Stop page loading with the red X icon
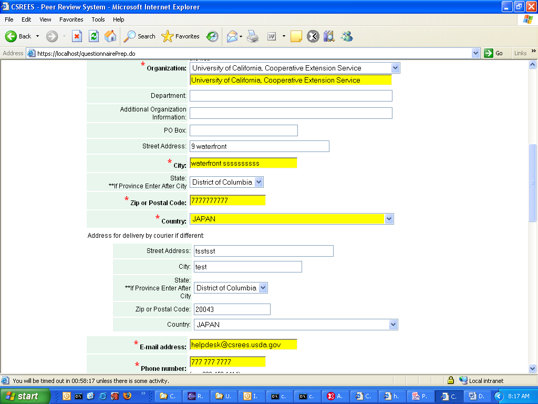This screenshot has width=538, height=404. pyautogui.click(x=77, y=36)
